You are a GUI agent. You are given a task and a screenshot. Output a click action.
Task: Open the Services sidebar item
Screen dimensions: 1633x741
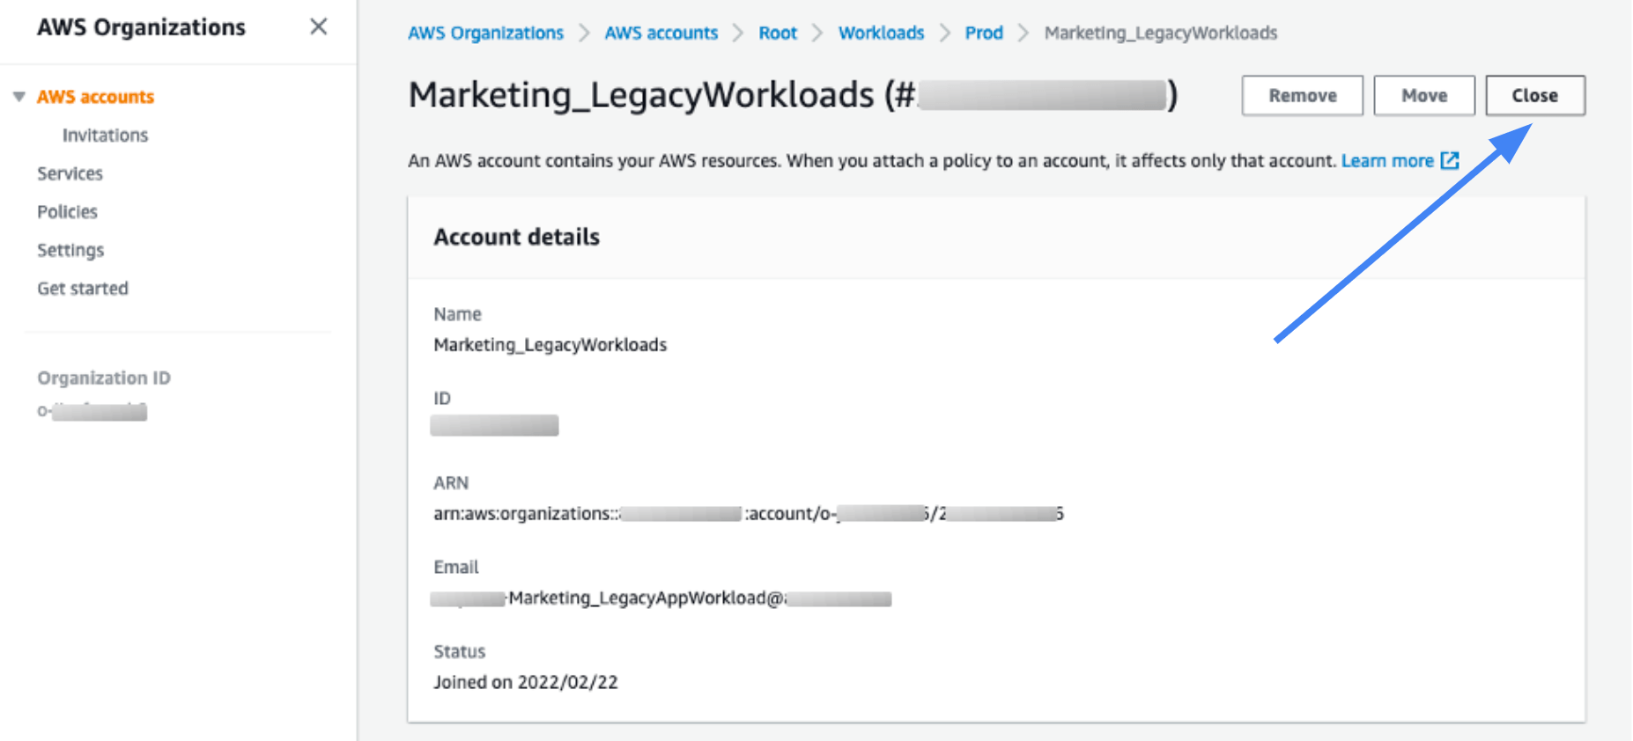70,173
